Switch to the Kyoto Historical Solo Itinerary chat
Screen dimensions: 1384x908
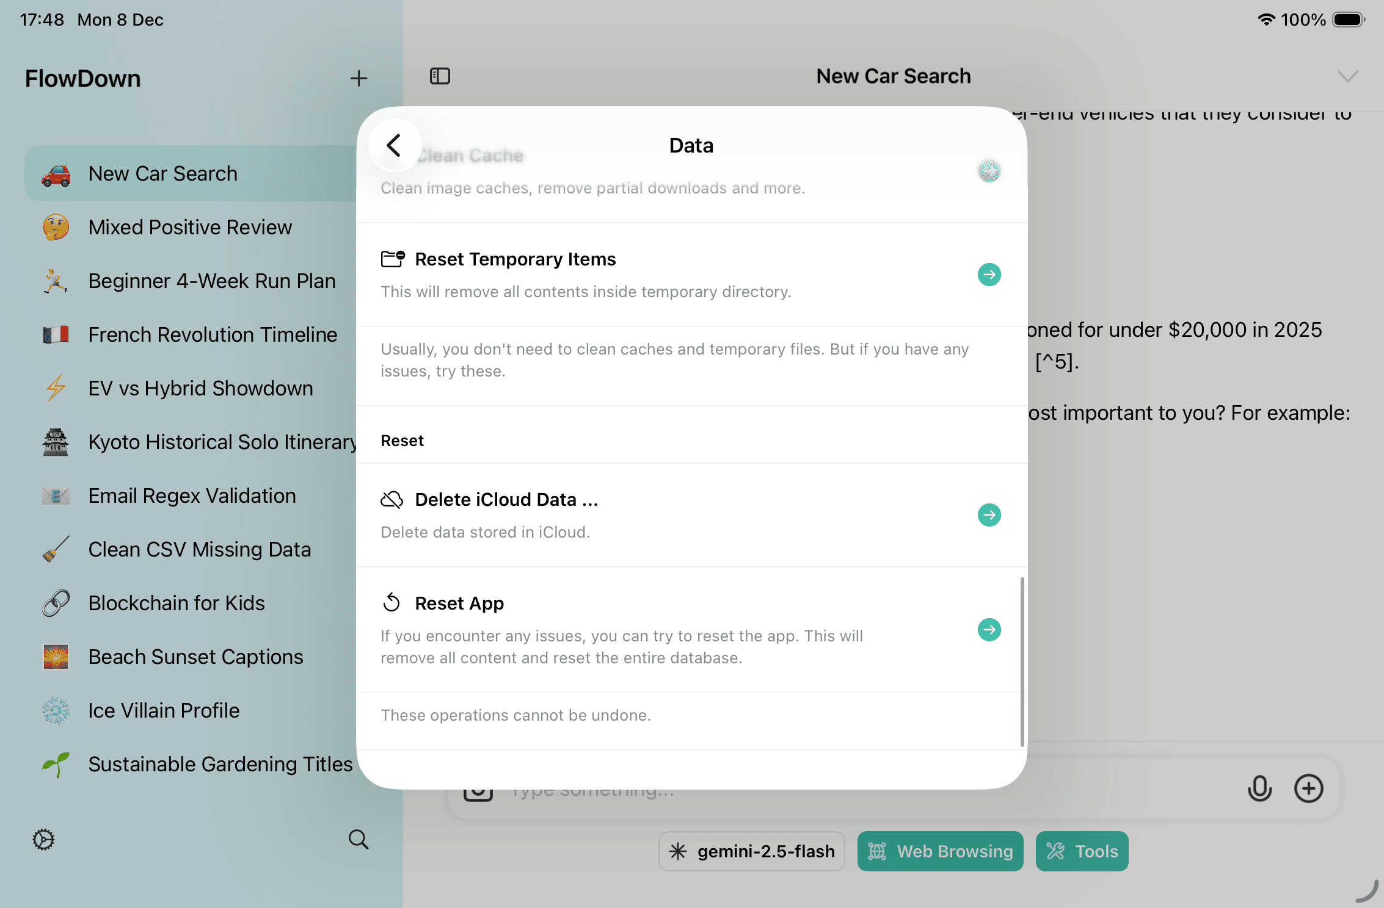223,442
